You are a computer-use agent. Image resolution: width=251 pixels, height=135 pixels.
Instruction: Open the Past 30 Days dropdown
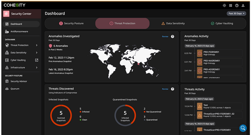point(236,14)
